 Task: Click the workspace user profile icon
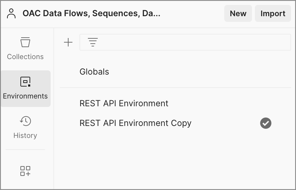click(12, 14)
